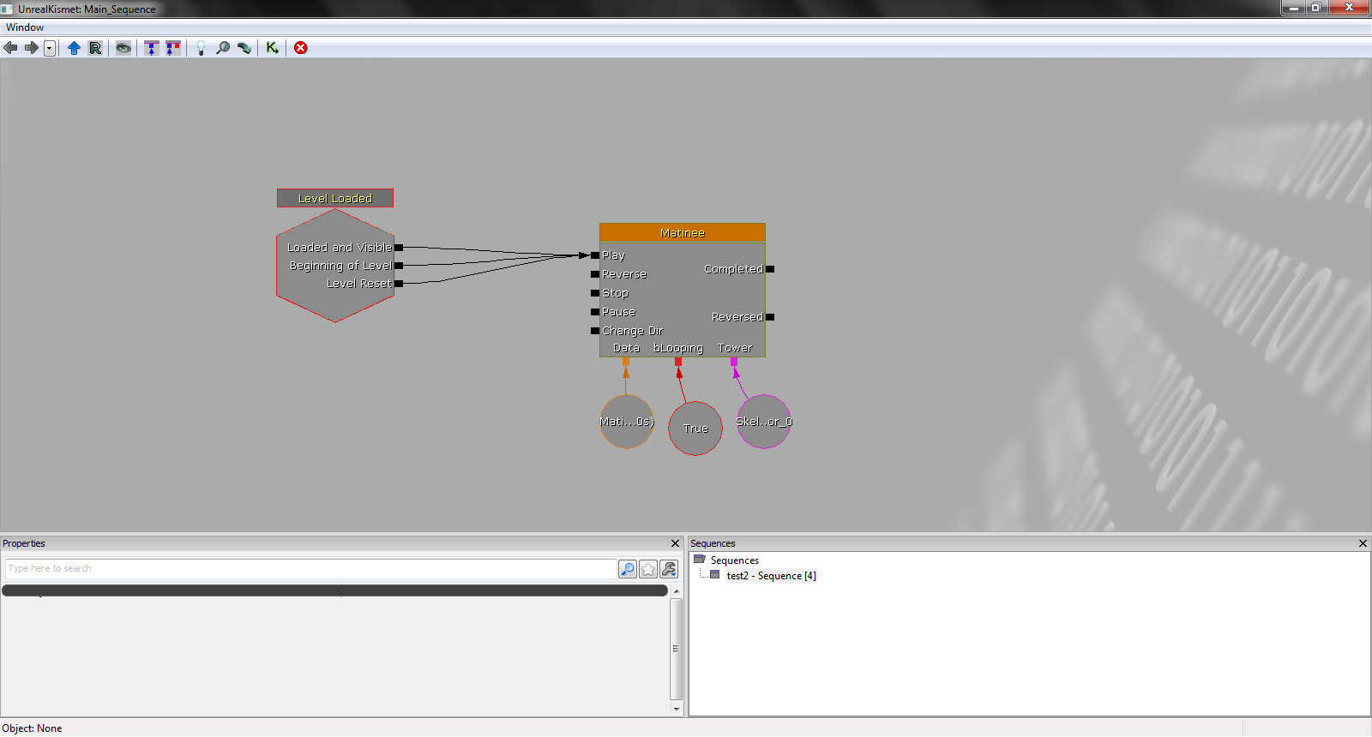Screen dimensions: 1372x737
Task: Click the Completed output connector
Action: pos(770,269)
